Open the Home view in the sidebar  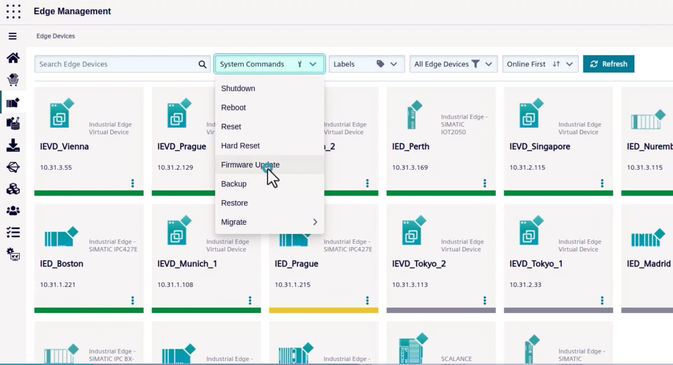(13, 58)
